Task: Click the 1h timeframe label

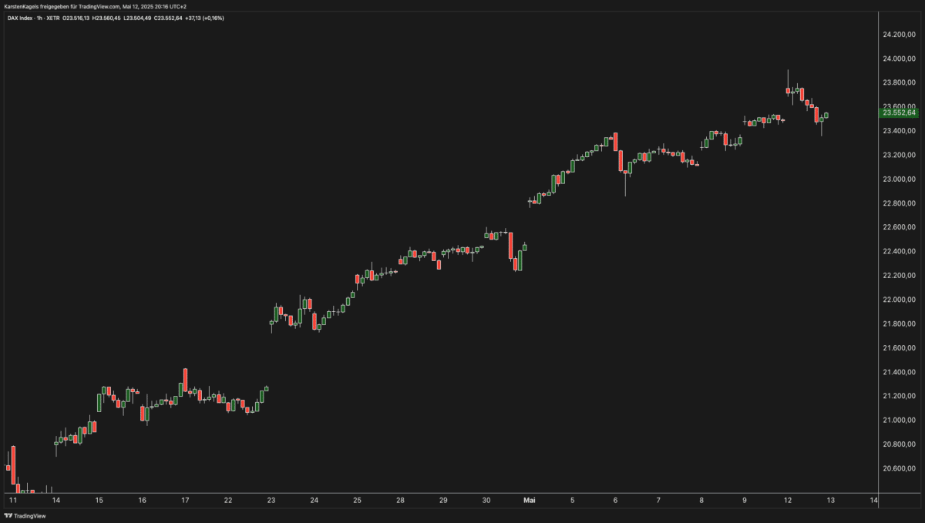Action: click(x=39, y=17)
